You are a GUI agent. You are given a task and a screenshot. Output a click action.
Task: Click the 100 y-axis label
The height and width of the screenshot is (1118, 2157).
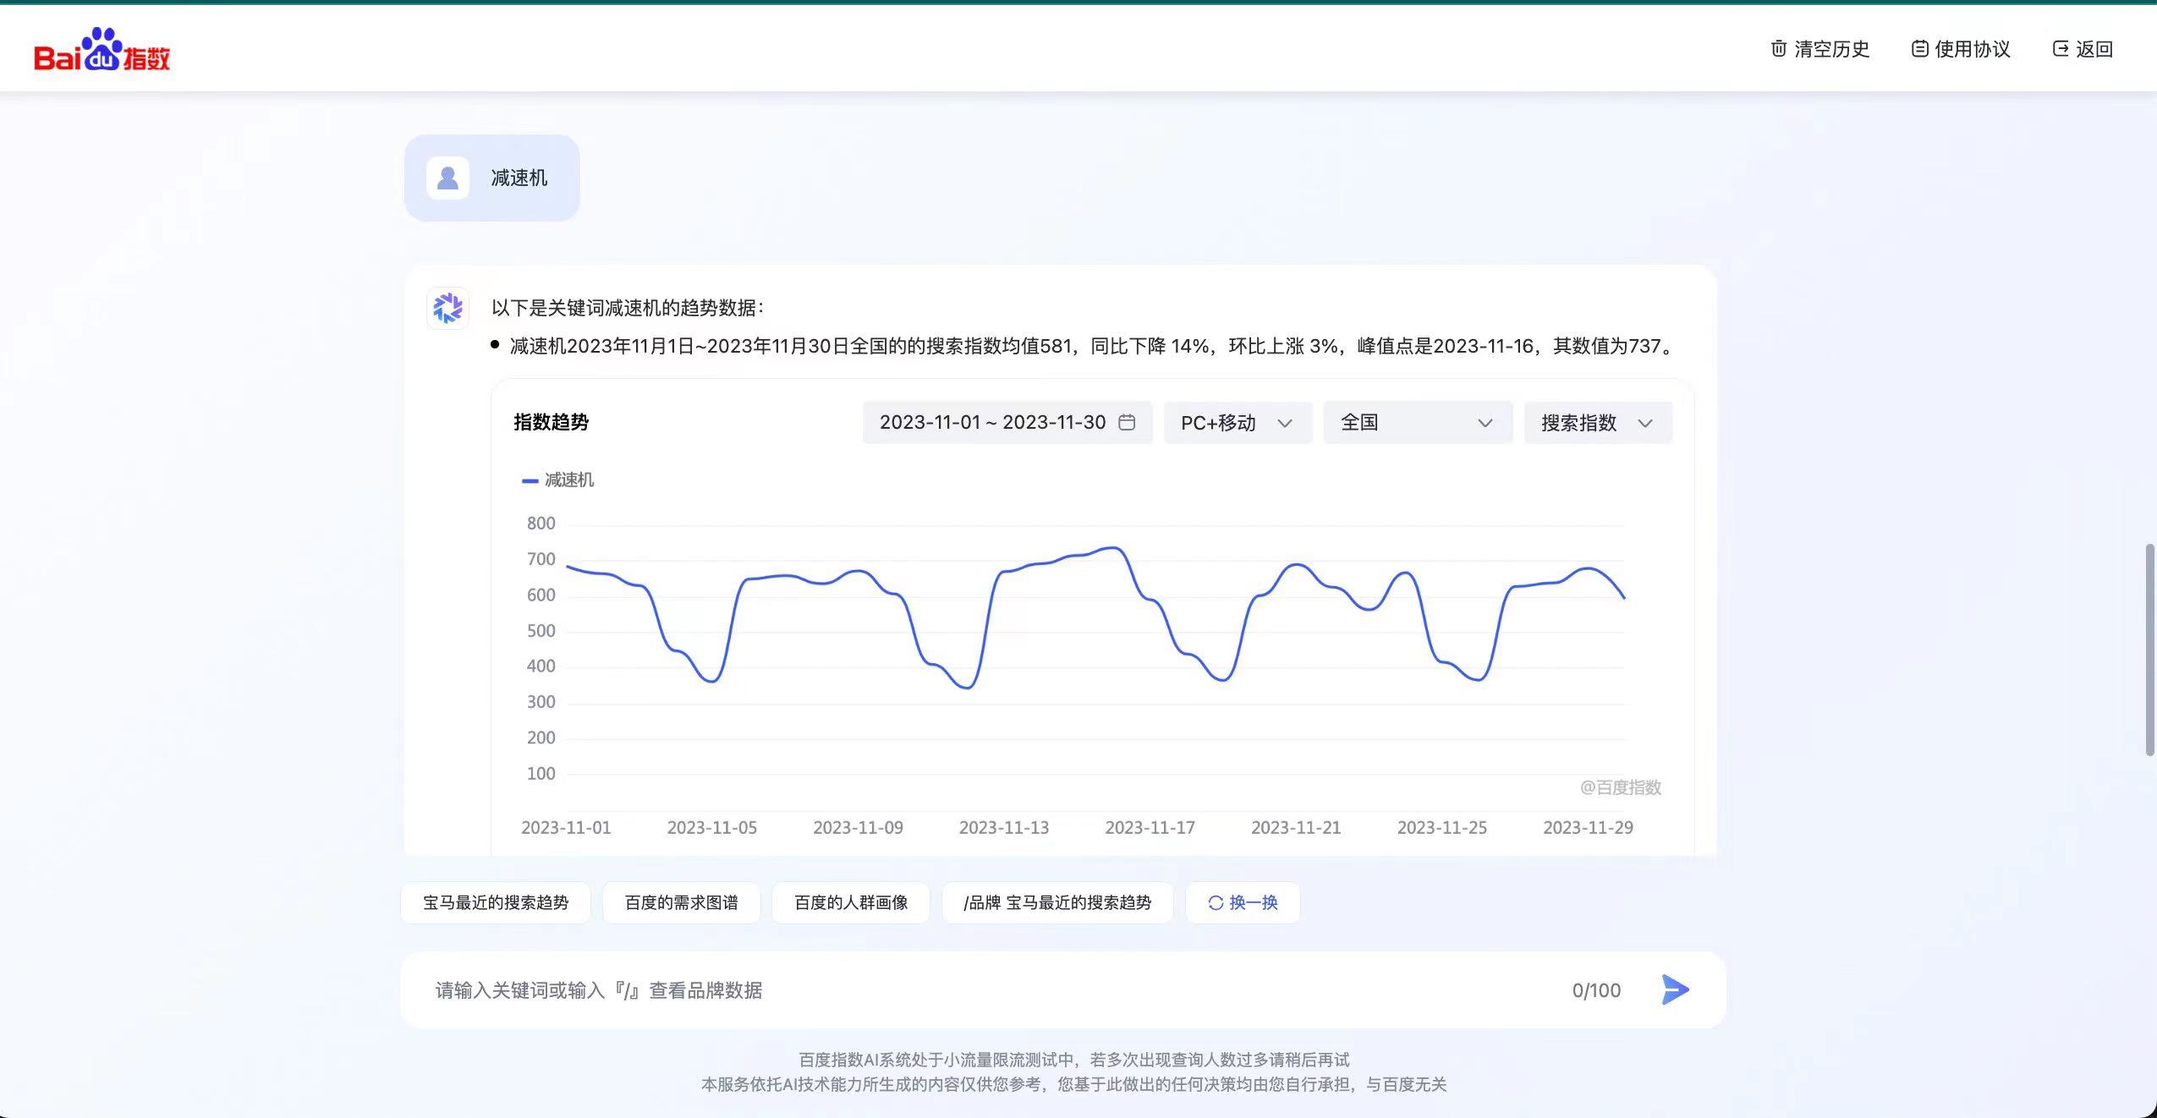click(x=541, y=774)
